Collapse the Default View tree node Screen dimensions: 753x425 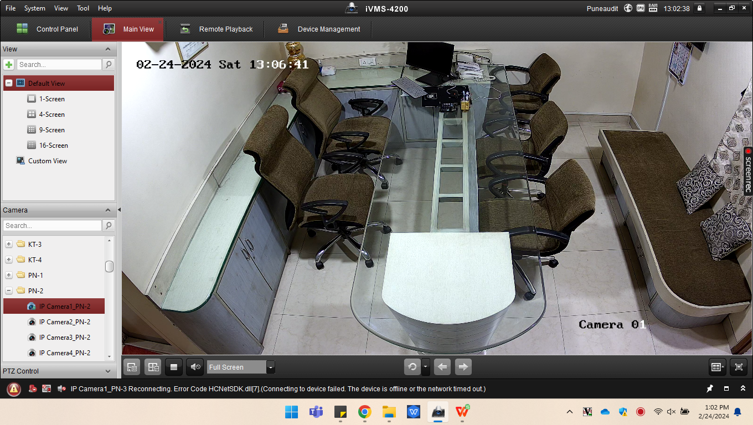click(x=9, y=83)
